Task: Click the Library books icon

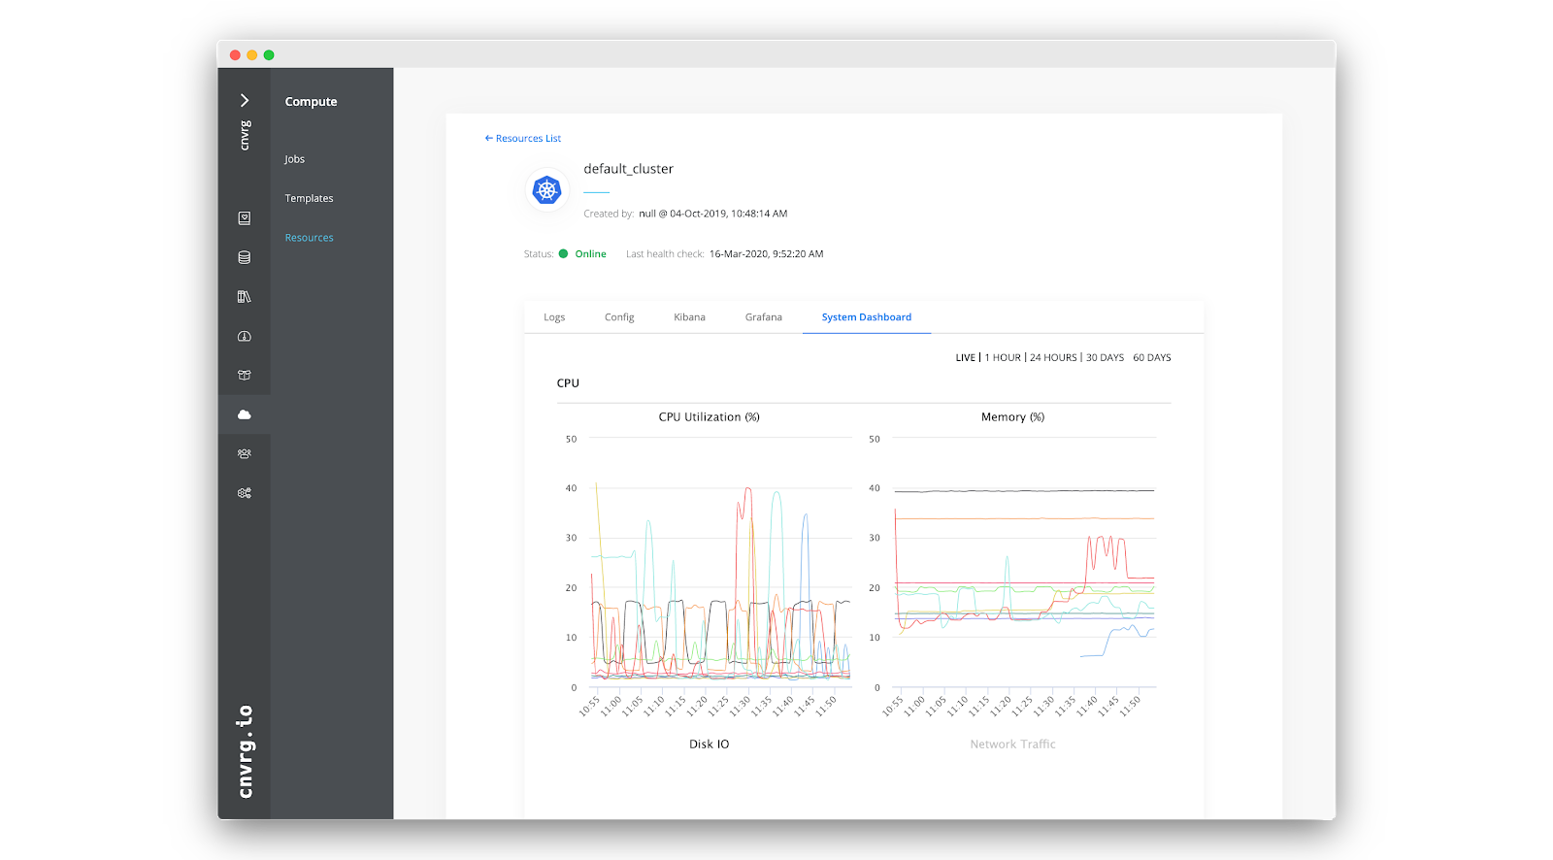Action: [x=245, y=297]
